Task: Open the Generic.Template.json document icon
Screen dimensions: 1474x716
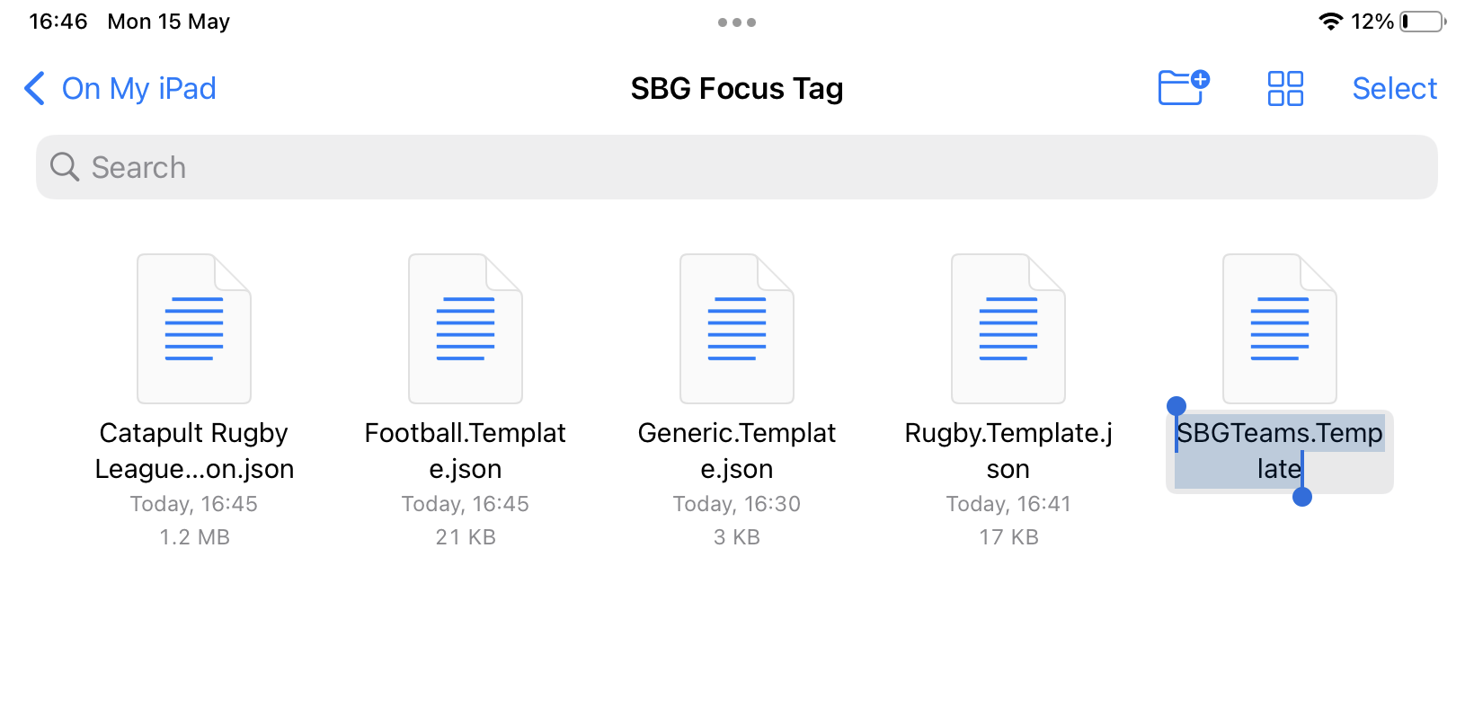Action: coord(737,329)
